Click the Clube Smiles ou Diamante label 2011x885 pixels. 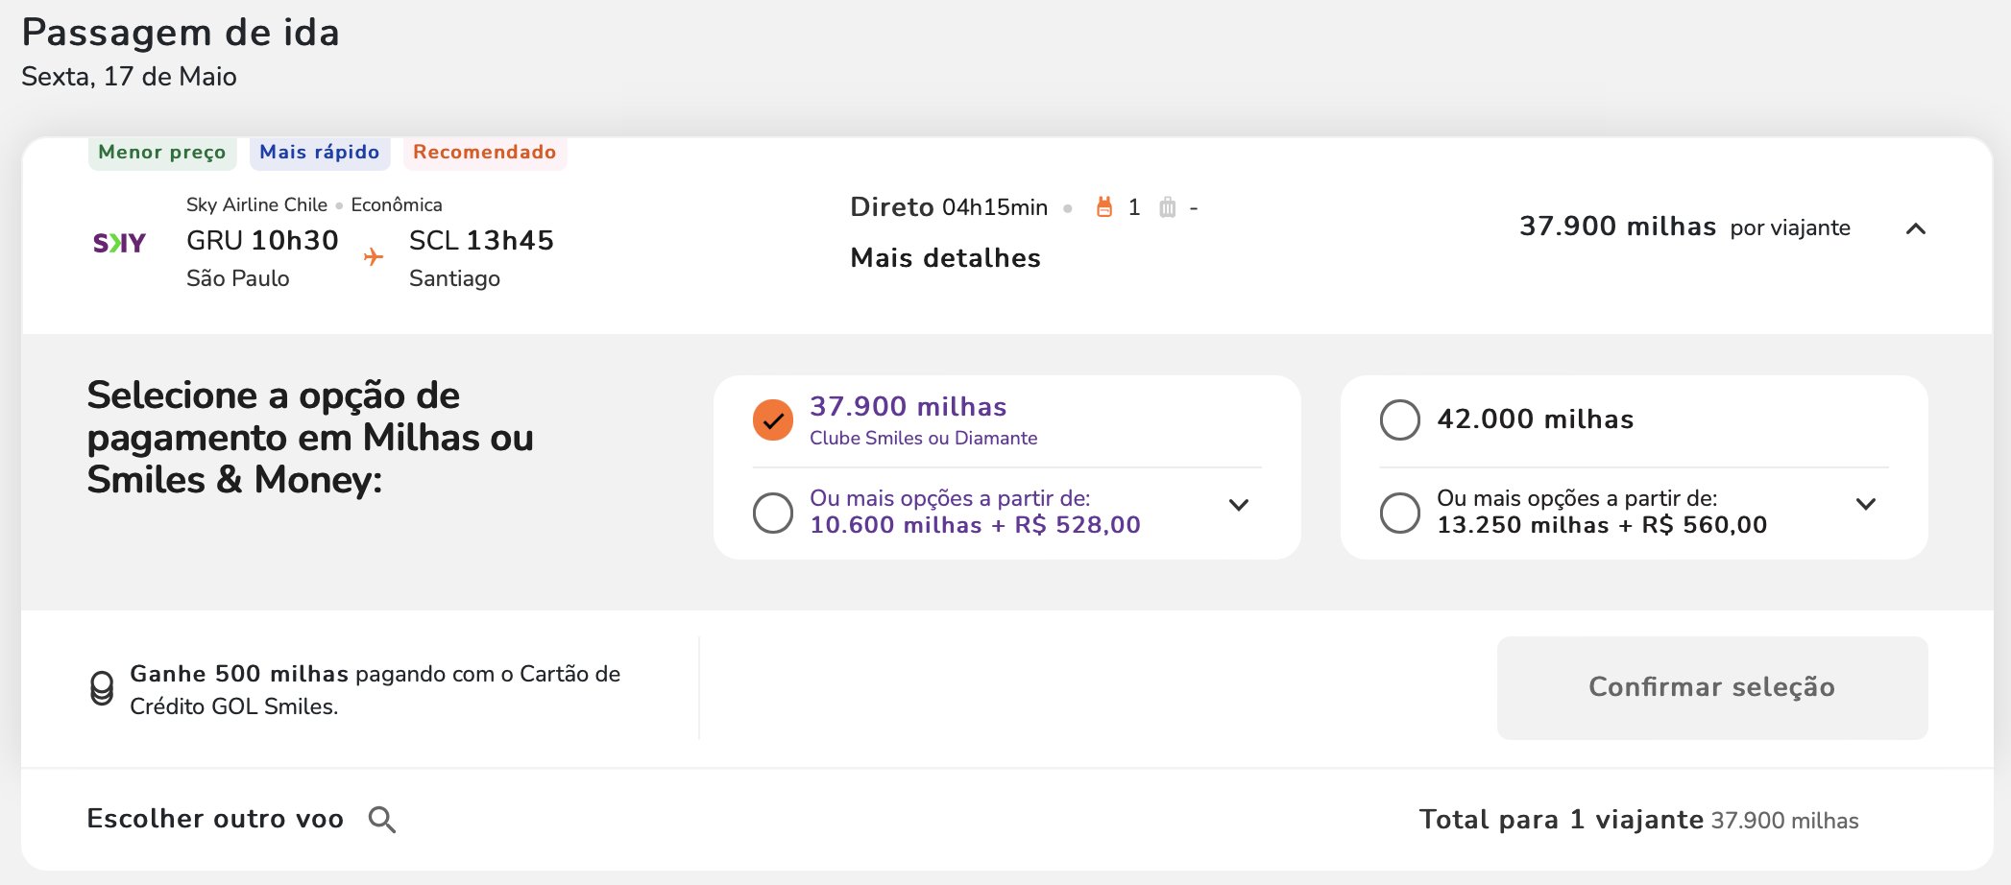(x=924, y=439)
